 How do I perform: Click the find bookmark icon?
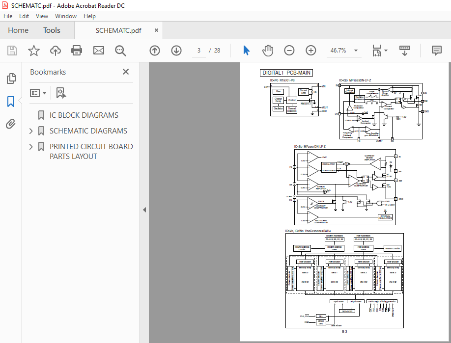[x=61, y=93]
